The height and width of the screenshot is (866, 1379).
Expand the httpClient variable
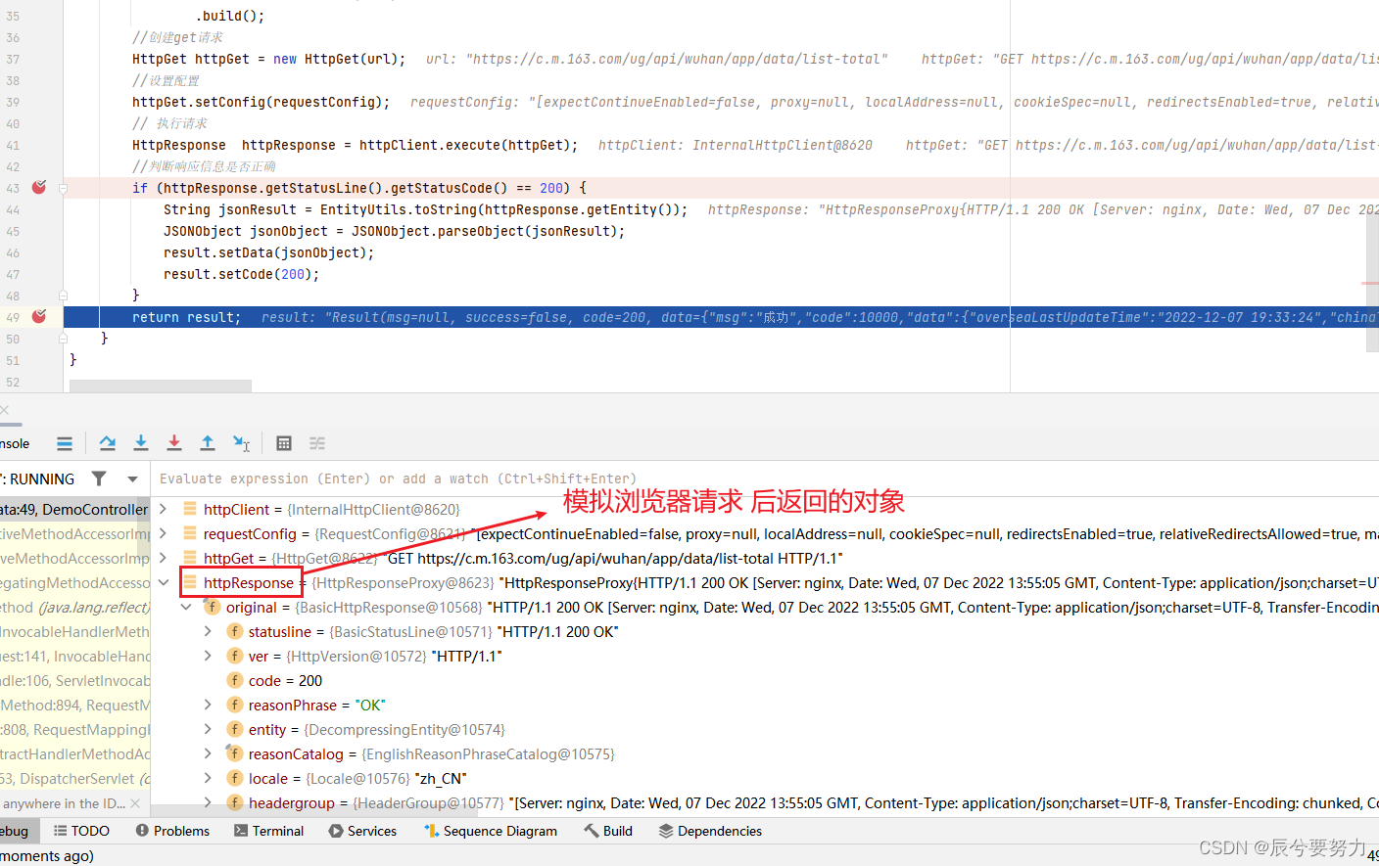164,509
